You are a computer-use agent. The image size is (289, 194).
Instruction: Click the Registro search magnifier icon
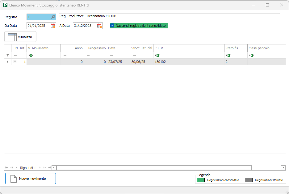(53, 17)
